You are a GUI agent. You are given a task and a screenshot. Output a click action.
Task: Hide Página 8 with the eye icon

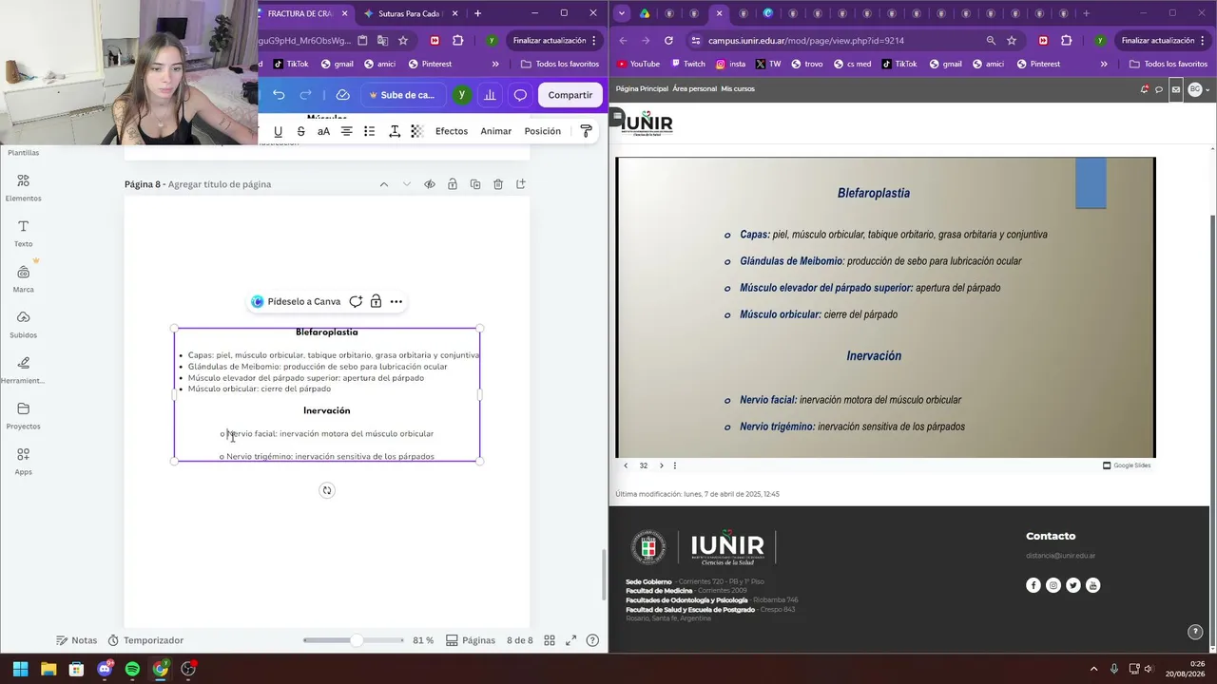(430, 184)
